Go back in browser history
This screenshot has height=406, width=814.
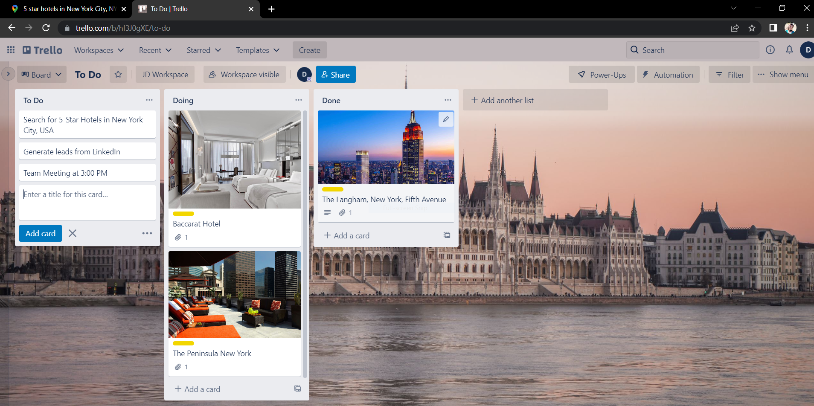[12, 28]
